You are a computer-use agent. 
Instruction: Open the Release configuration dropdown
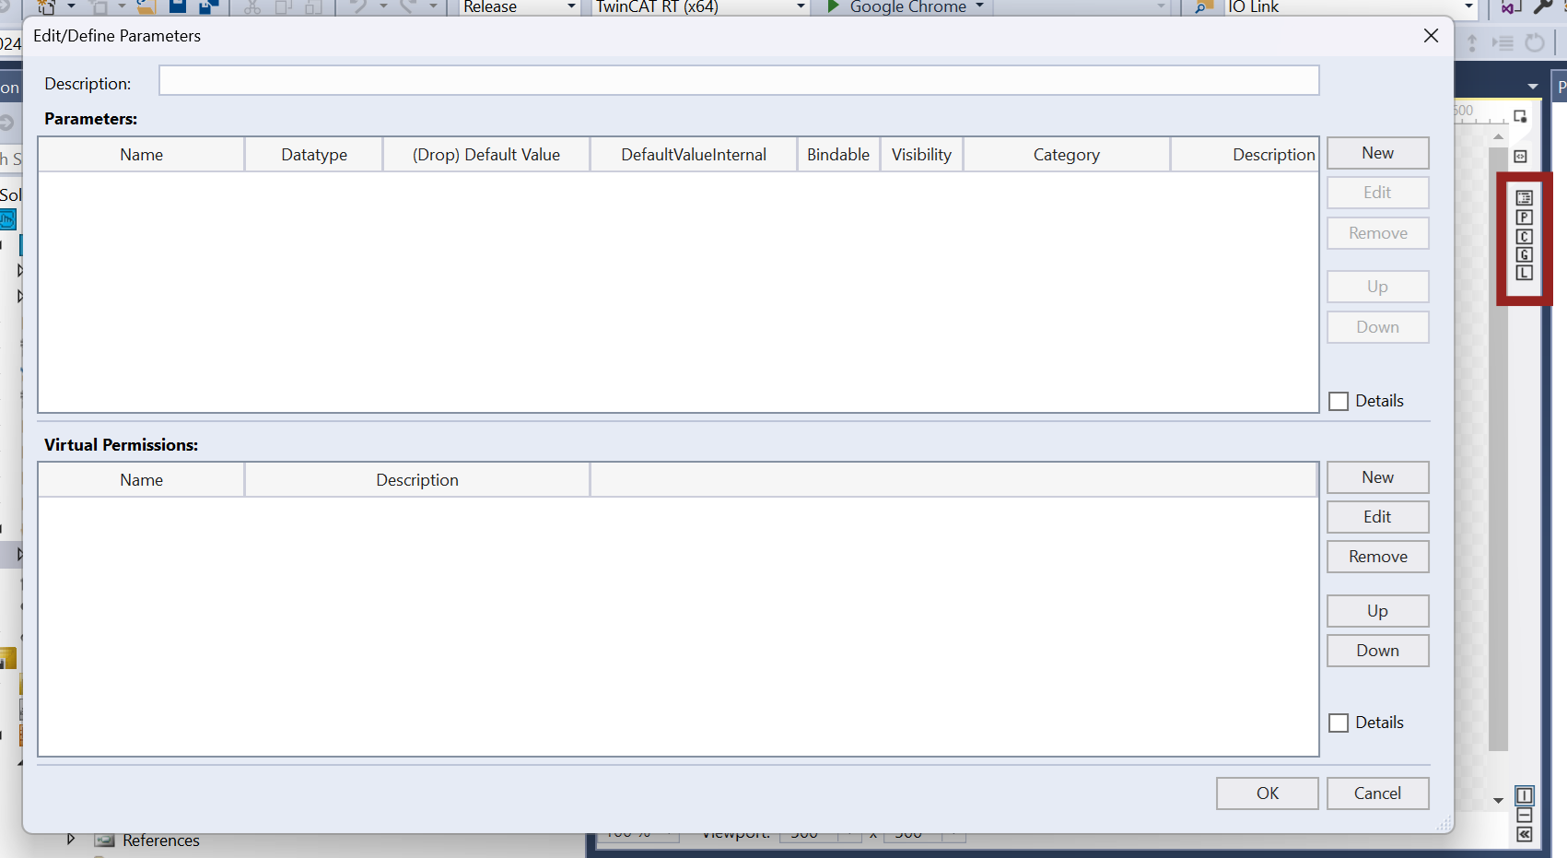pyautogui.click(x=571, y=6)
